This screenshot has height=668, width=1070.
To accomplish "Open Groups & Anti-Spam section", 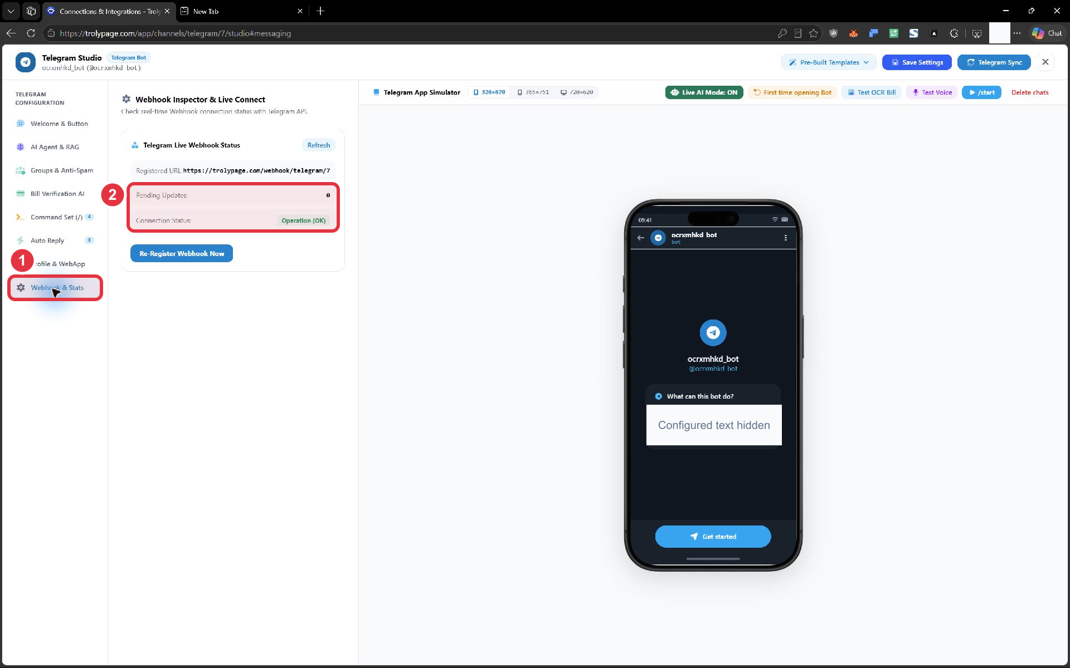I will coord(55,170).
